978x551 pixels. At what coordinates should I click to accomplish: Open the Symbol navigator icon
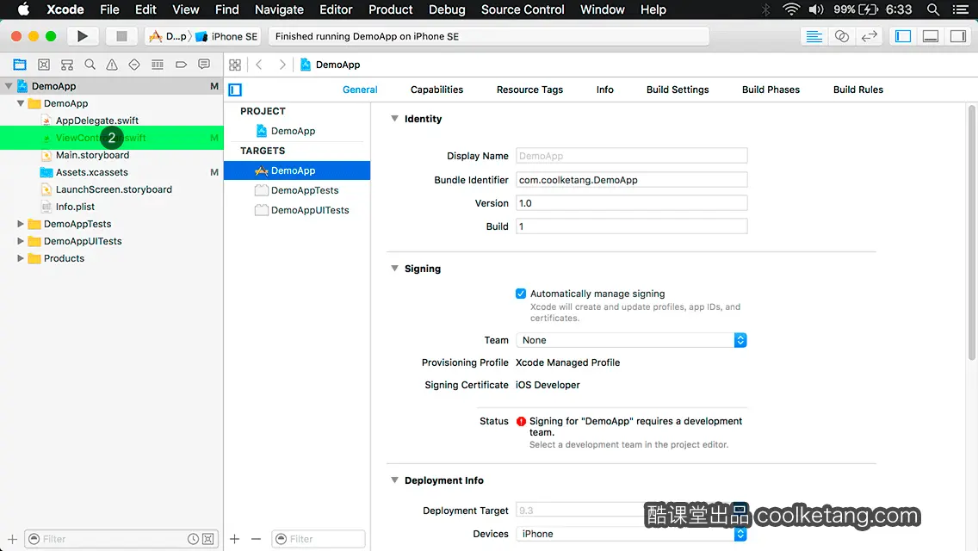pyautogui.click(x=67, y=65)
